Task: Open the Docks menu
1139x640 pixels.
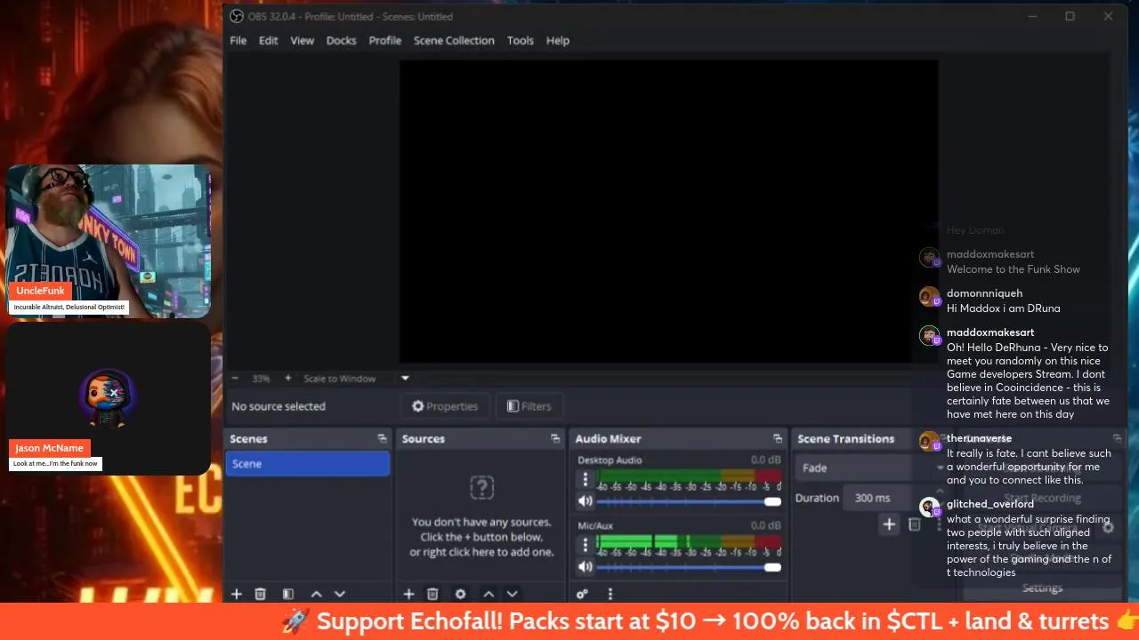Action: pyautogui.click(x=341, y=40)
